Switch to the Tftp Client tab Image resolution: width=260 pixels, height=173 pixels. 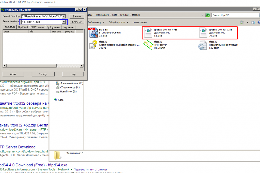[x=23, y=27]
